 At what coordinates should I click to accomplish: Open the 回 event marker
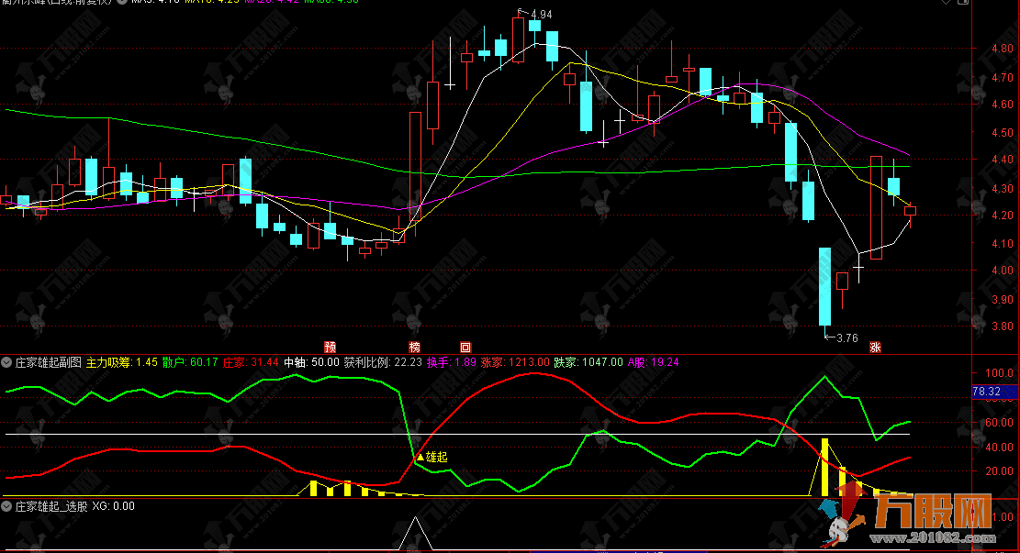pos(465,347)
